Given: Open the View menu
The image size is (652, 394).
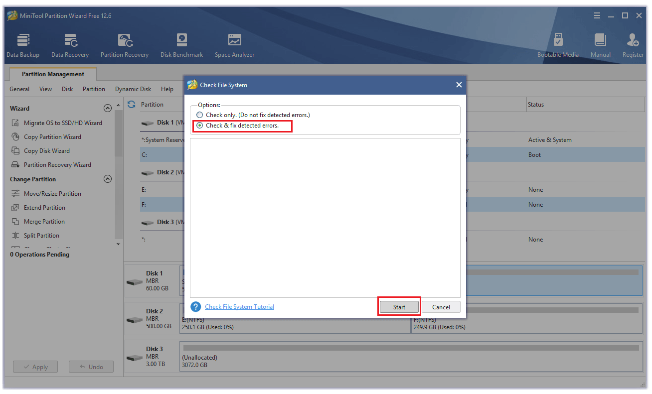Looking at the screenshot, I should tap(46, 89).
